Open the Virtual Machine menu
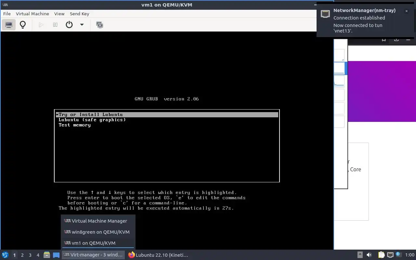This screenshot has width=416, height=260. [32, 14]
